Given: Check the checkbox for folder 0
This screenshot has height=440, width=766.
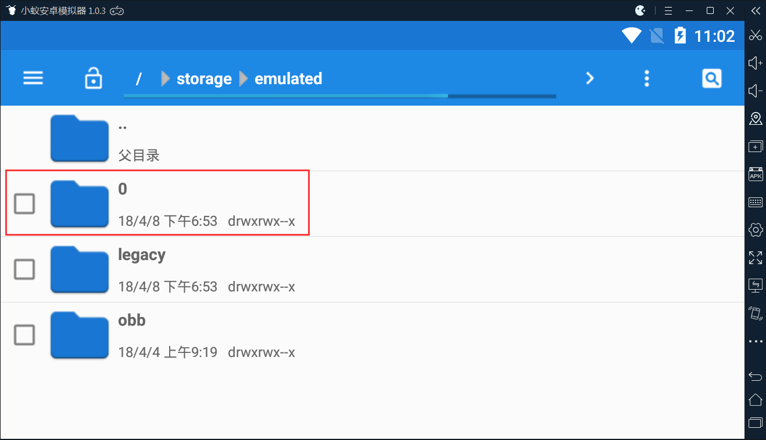Looking at the screenshot, I should click(x=24, y=204).
